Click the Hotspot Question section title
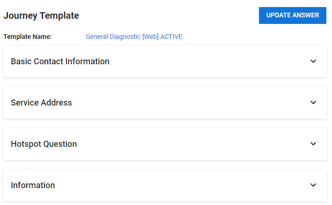The image size is (332, 205). [44, 144]
